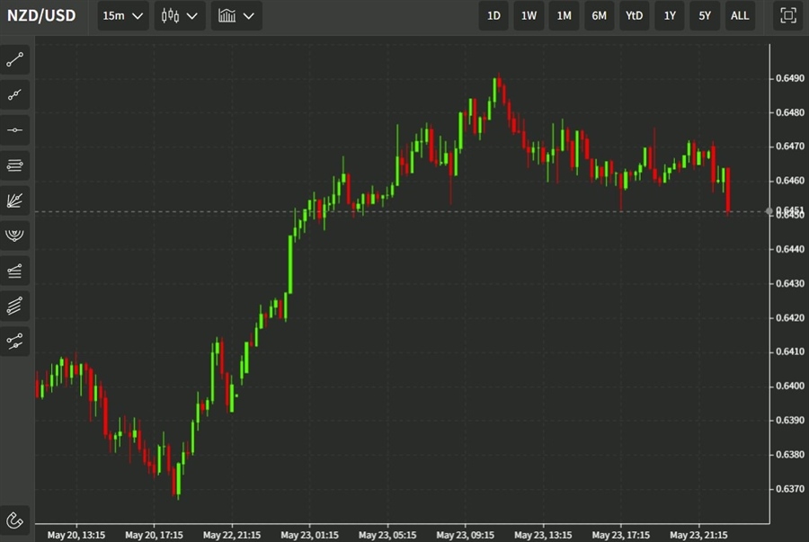Set chart range to ALL
809x542 pixels.
pyautogui.click(x=740, y=15)
